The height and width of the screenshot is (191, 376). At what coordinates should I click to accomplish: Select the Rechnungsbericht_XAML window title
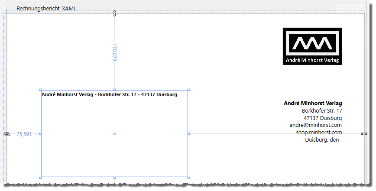[x=46, y=9]
